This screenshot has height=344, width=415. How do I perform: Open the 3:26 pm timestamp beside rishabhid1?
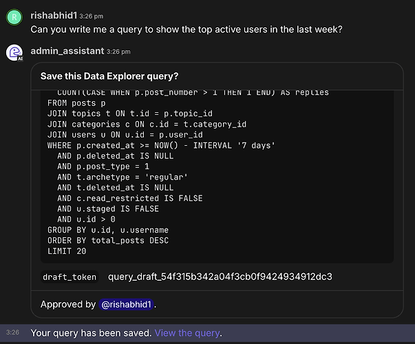[x=92, y=17]
